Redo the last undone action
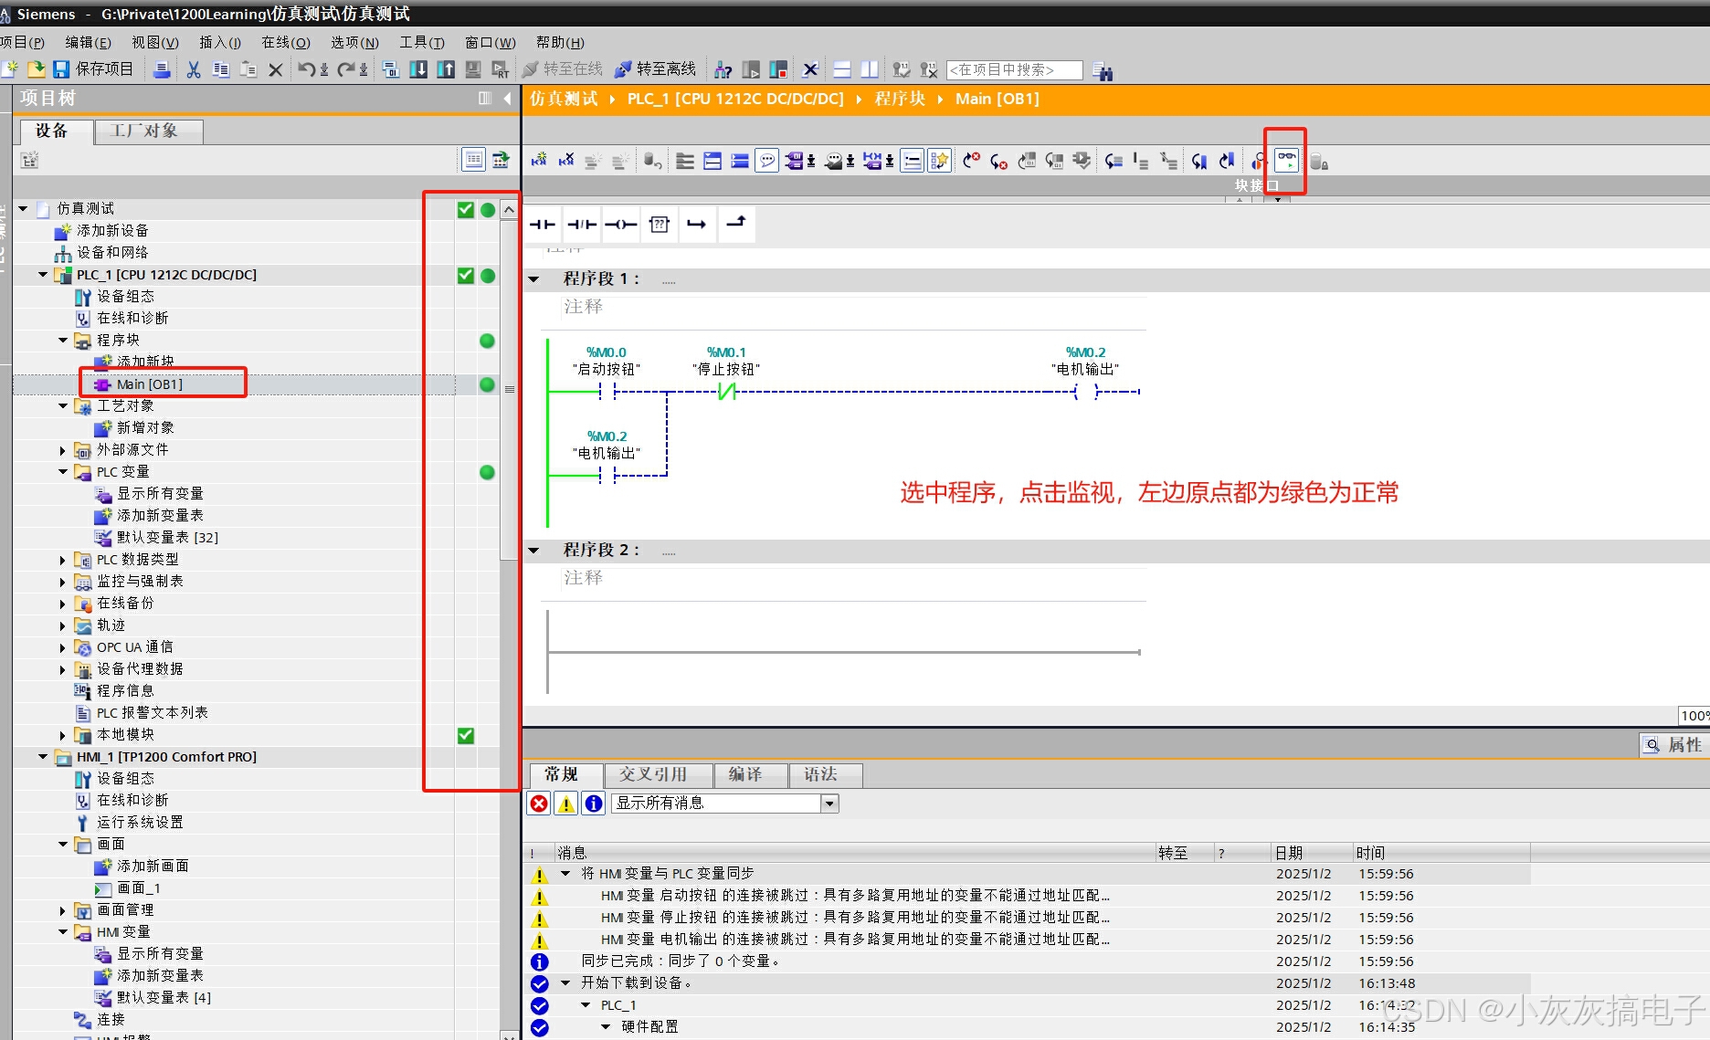The image size is (1710, 1040). pos(347,69)
